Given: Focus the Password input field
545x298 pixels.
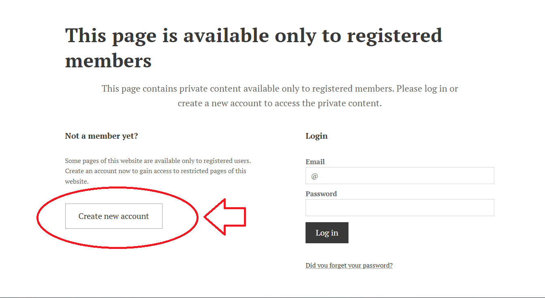Looking at the screenshot, I should point(400,208).
